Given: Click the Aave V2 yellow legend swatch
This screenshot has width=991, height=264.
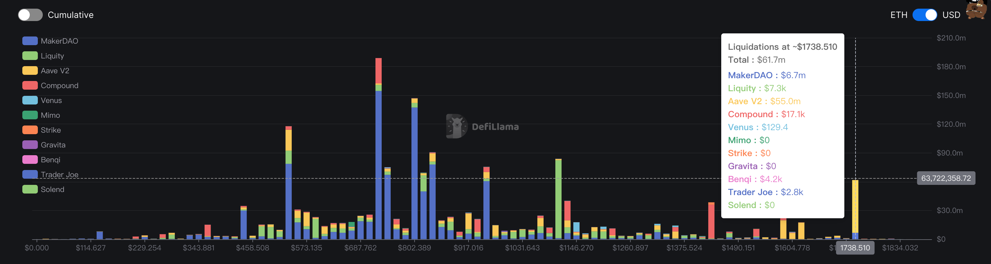Looking at the screenshot, I should point(30,70).
